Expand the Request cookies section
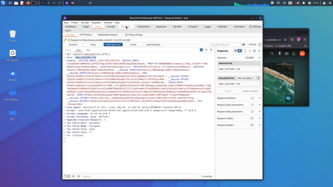Screen dimensions: 333x187 (260, 119)
